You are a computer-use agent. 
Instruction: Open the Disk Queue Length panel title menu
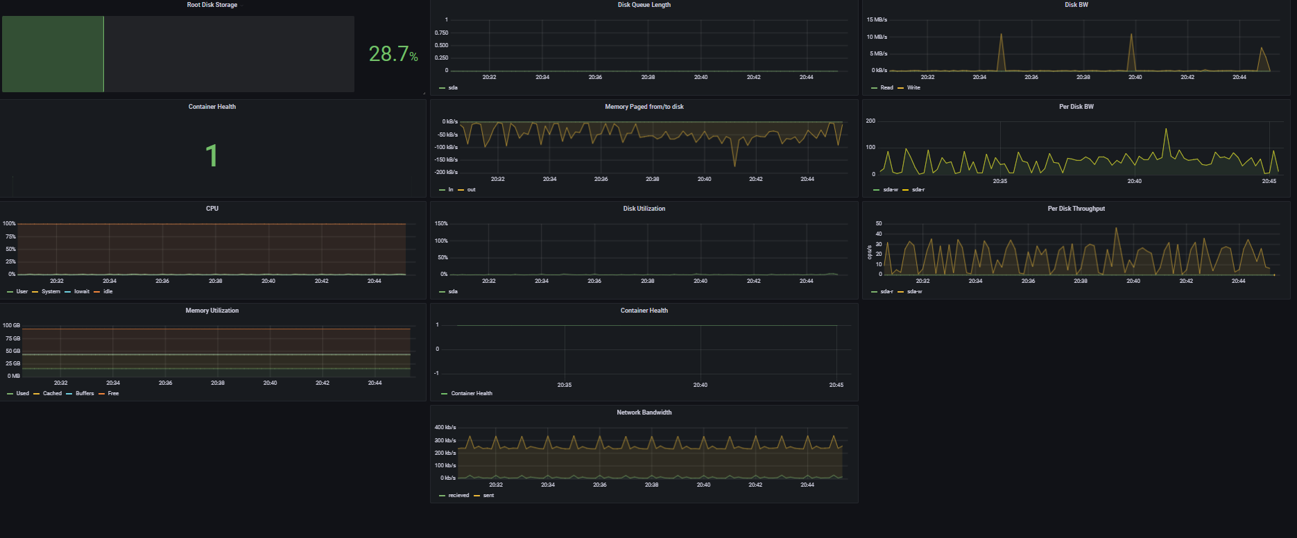coord(644,5)
